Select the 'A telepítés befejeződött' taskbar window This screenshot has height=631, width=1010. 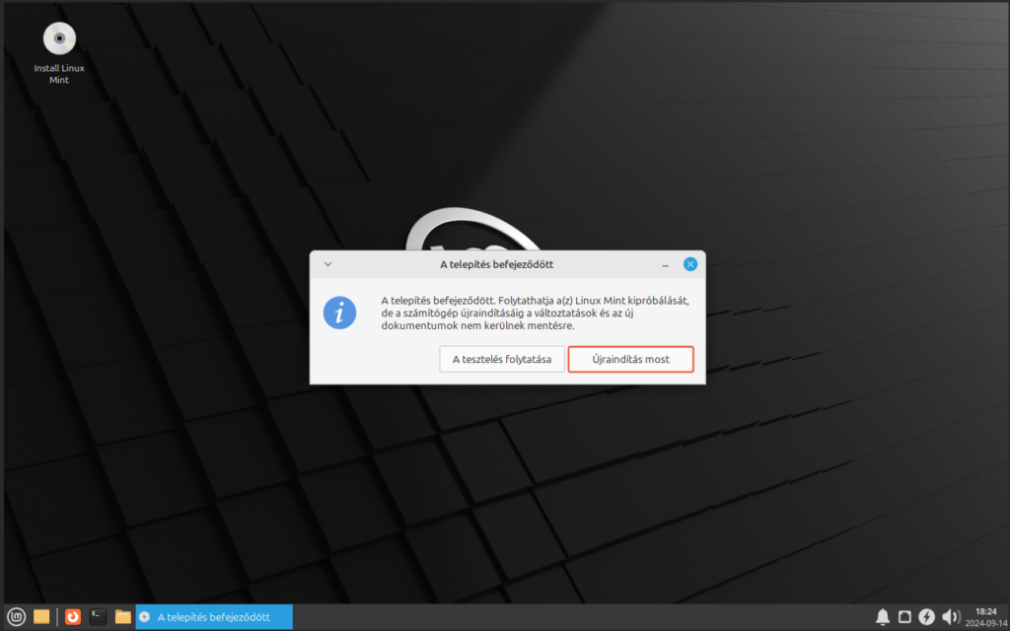click(214, 617)
